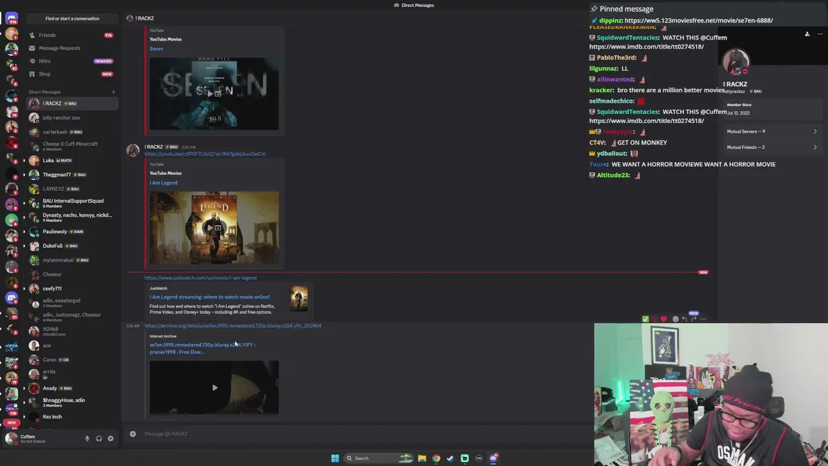Click the attach file plus button
The width and height of the screenshot is (828, 466).
(133, 434)
